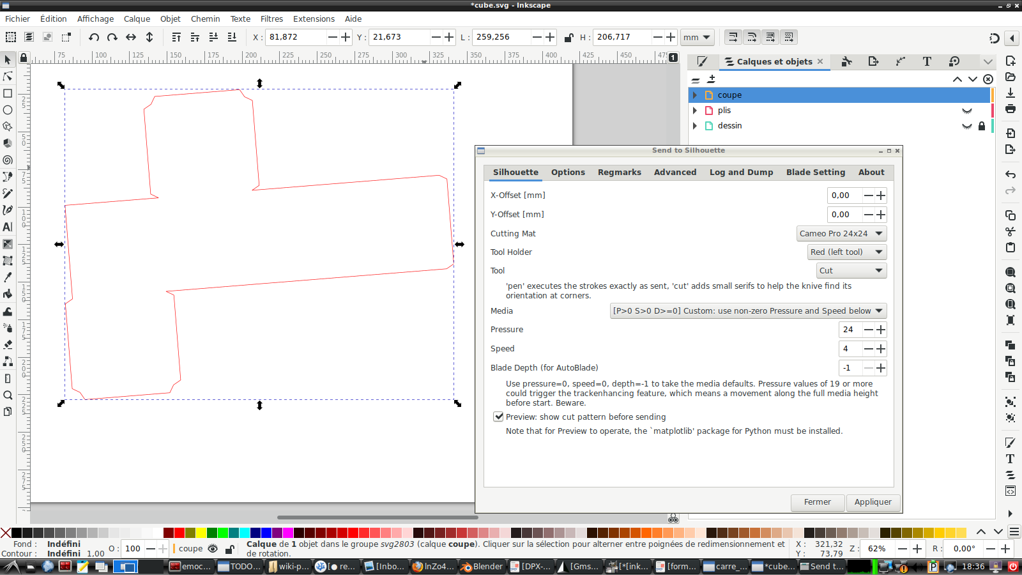
Task: Select the 3D box tool
Action: coord(8,143)
